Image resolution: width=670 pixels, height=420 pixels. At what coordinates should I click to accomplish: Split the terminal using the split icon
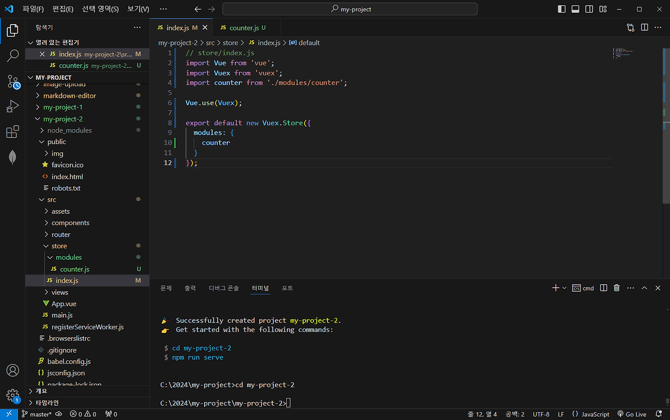point(604,288)
